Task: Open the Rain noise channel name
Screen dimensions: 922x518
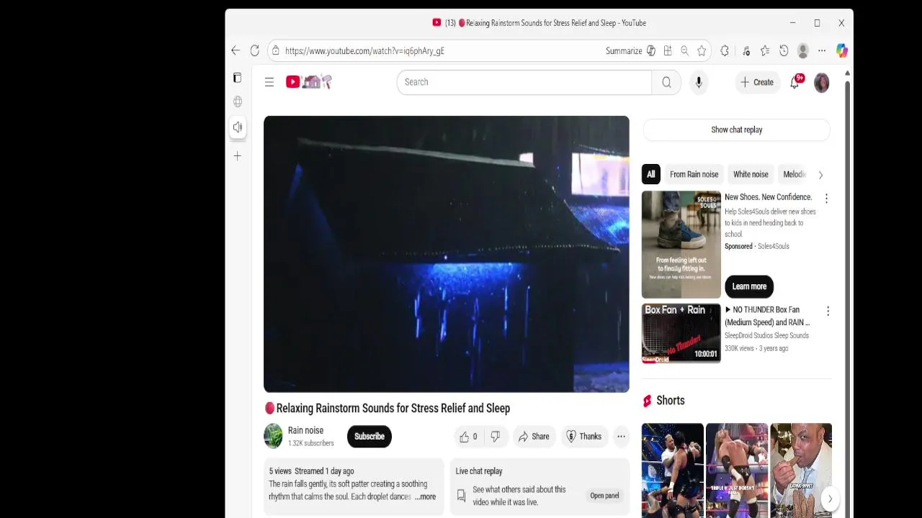Action: pos(305,430)
